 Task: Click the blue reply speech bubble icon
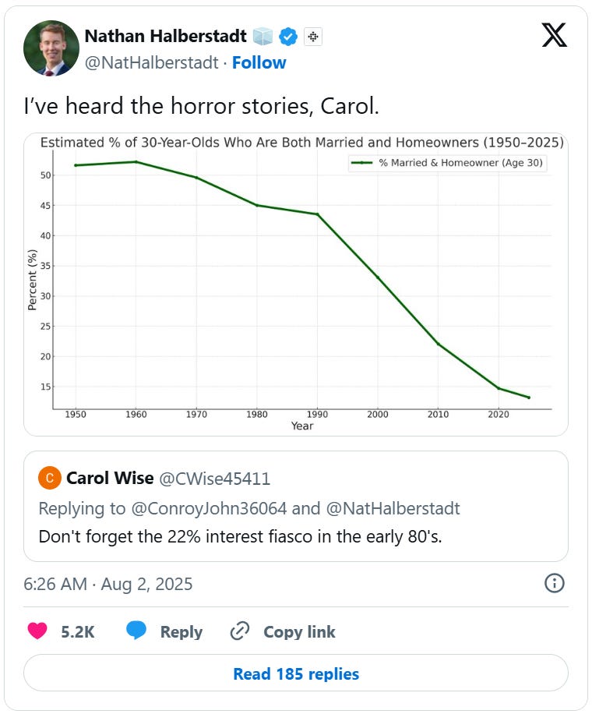pyautogui.click(x=136, y=631)
